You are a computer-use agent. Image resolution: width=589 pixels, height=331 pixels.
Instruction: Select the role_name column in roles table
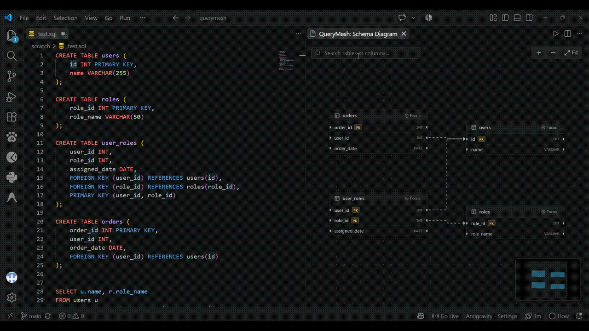pos(515,234)
